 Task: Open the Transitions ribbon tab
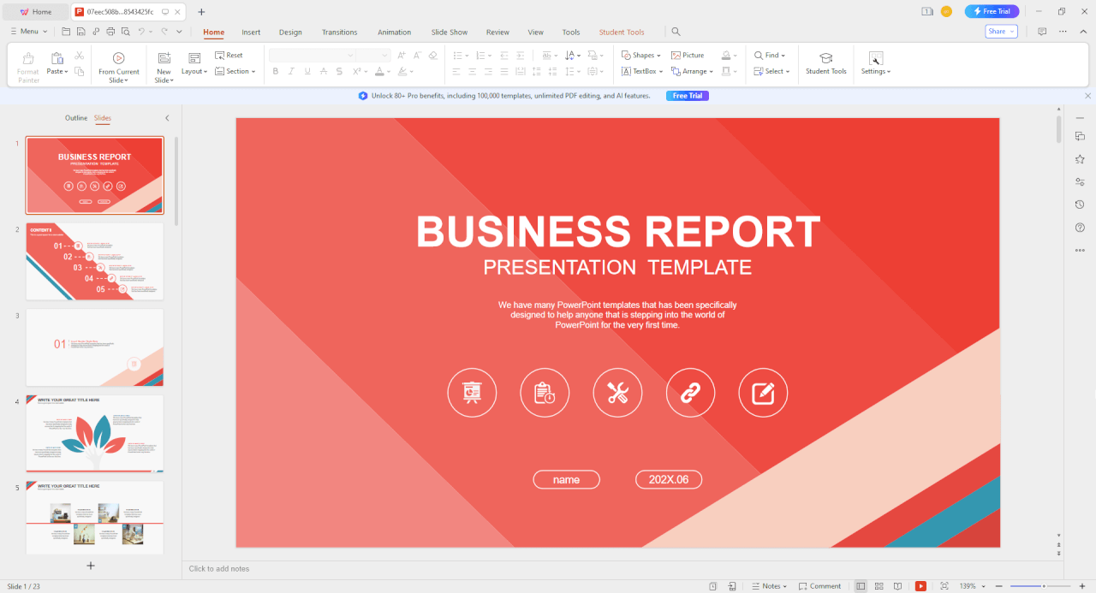[339, 33]
